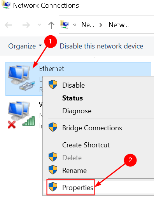Click the shield icon beside Disable

click(53, 85)
